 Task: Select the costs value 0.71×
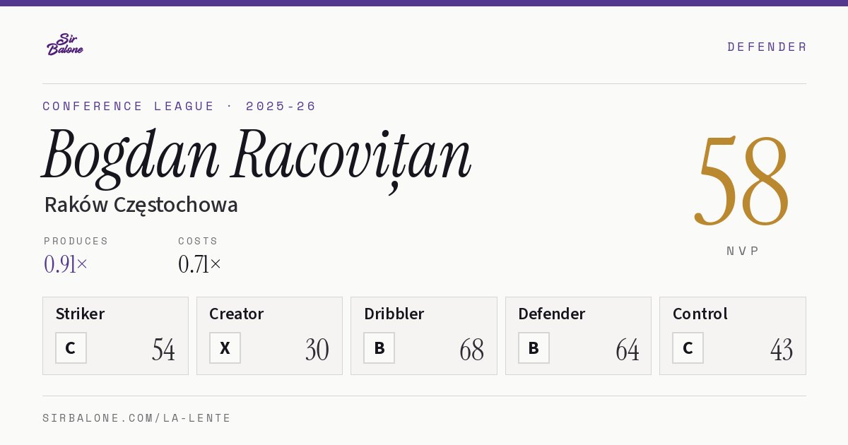click(200, 264)
